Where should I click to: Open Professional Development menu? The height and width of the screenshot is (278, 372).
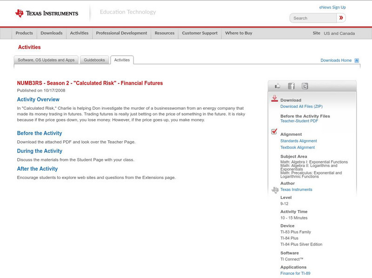click(121, 33)
